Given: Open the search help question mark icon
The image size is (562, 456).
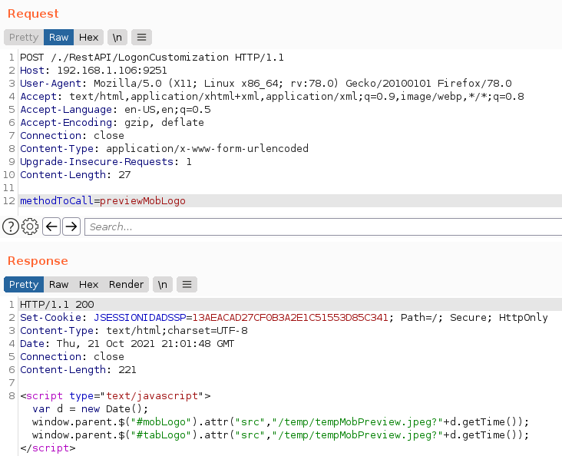Looking at the screenshot, I should 11,226.
